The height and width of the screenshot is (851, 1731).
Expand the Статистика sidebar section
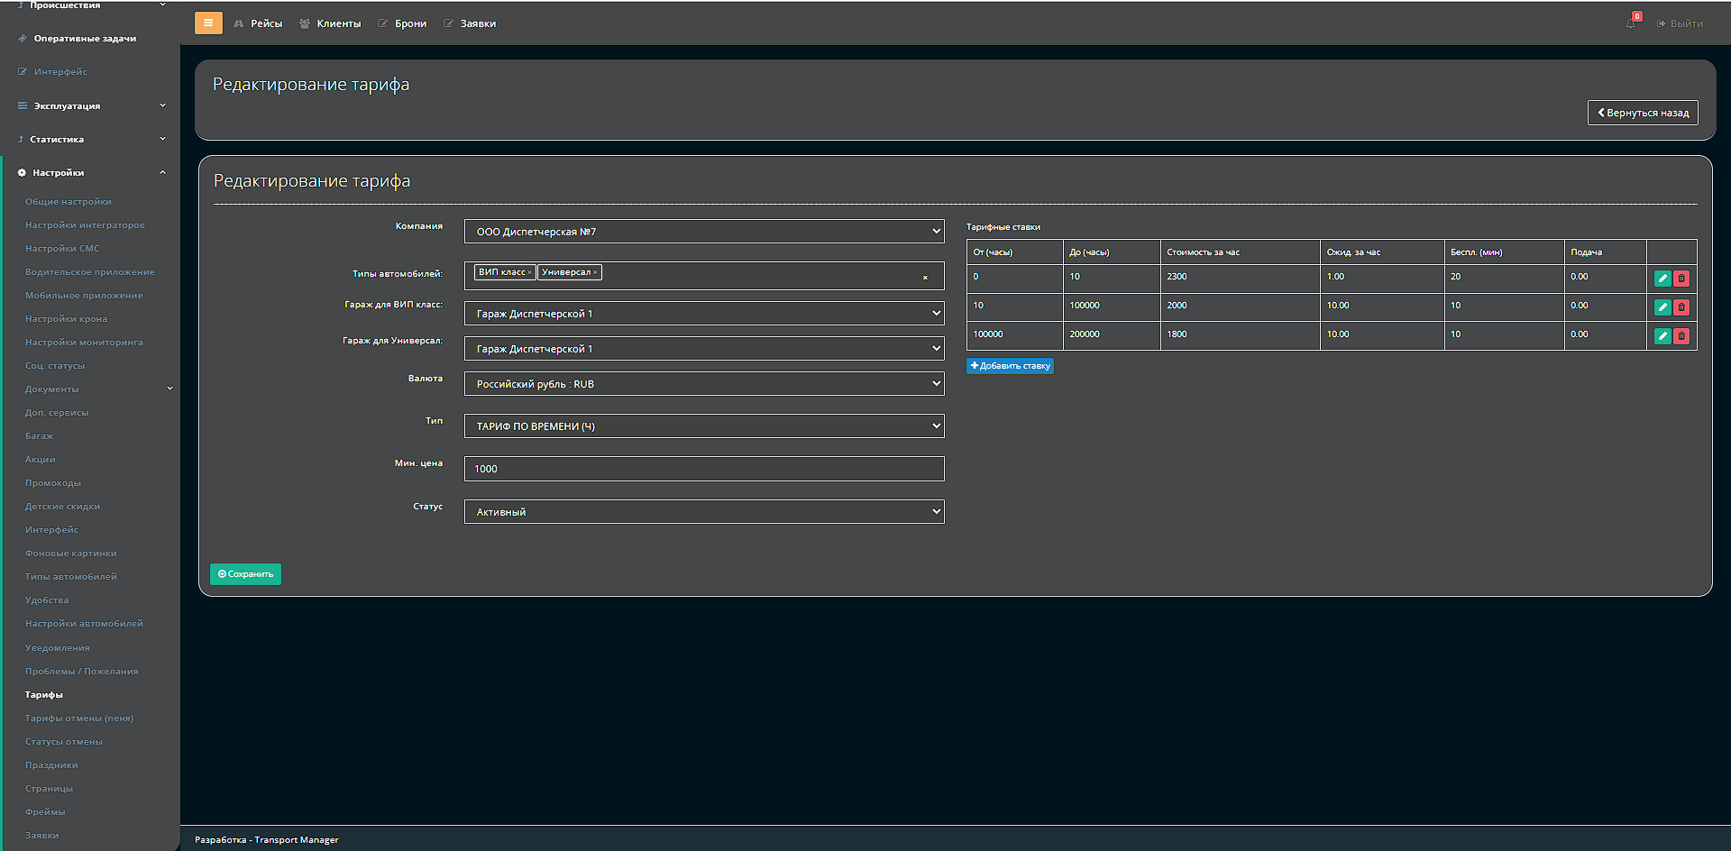[x=90, y=139]
